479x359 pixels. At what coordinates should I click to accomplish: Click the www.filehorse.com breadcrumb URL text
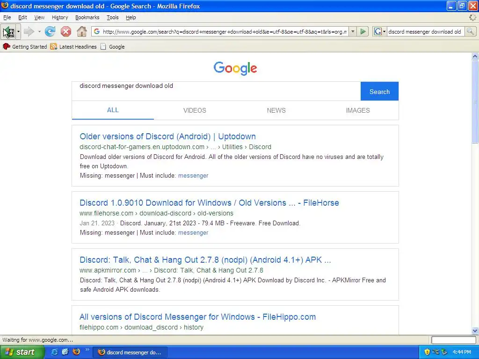(x=106, y=213)
